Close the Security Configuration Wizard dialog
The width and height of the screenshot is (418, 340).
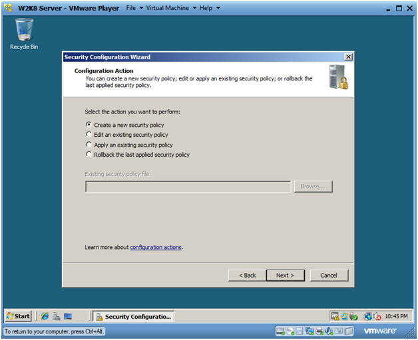(x=348, y=57)
